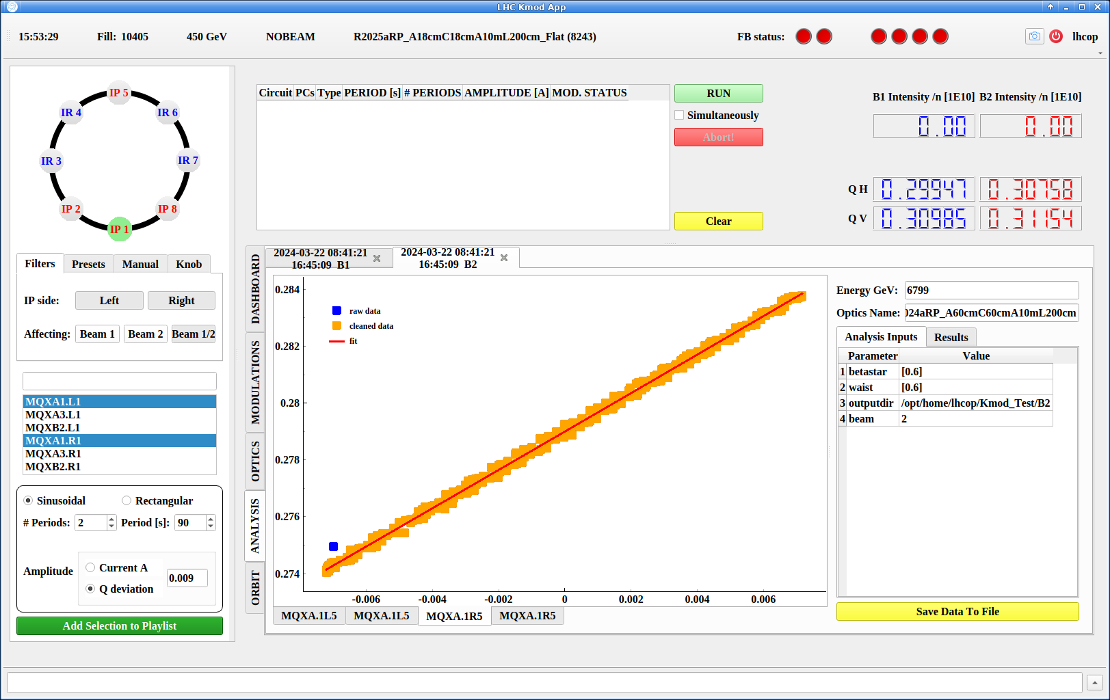This screenshot has height=700, width=1110.
Task: Open the MODULATIONS vertical tab
Action: [x=255, y=381]
